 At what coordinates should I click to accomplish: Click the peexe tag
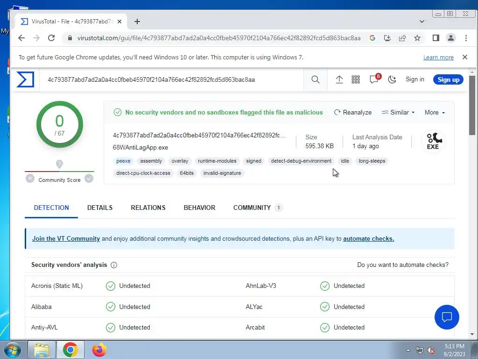click(123, 161)
